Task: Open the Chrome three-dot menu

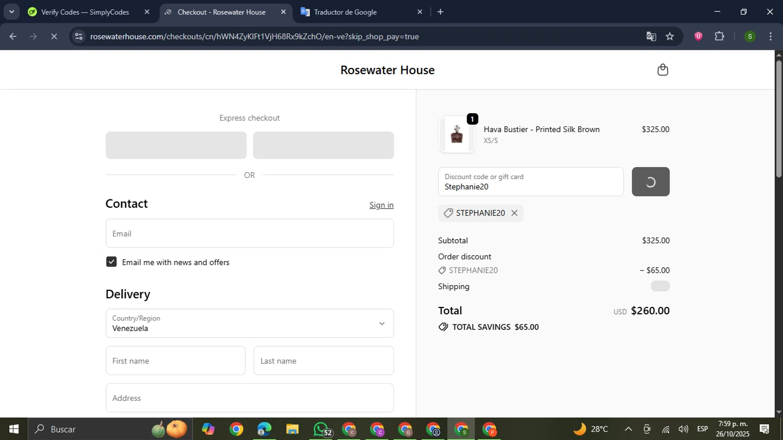Action: 770,37
